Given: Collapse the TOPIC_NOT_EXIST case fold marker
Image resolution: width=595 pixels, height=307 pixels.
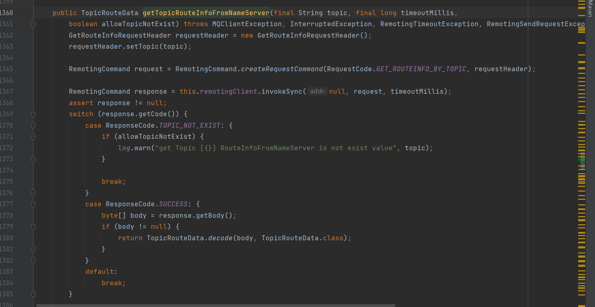Looking at the screenshot, I should coord(34,126).
